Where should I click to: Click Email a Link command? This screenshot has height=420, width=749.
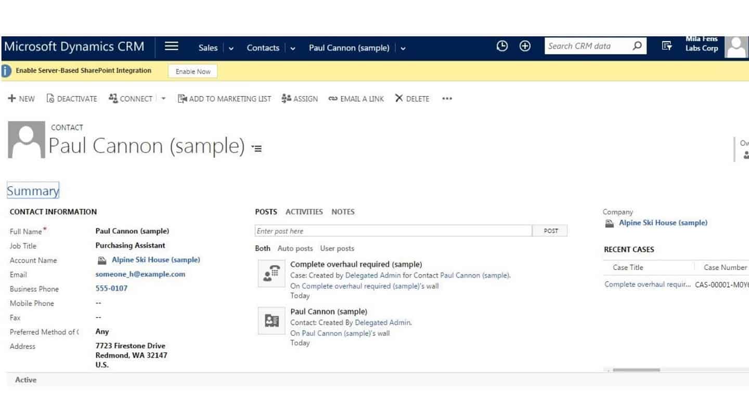point(356,99)
